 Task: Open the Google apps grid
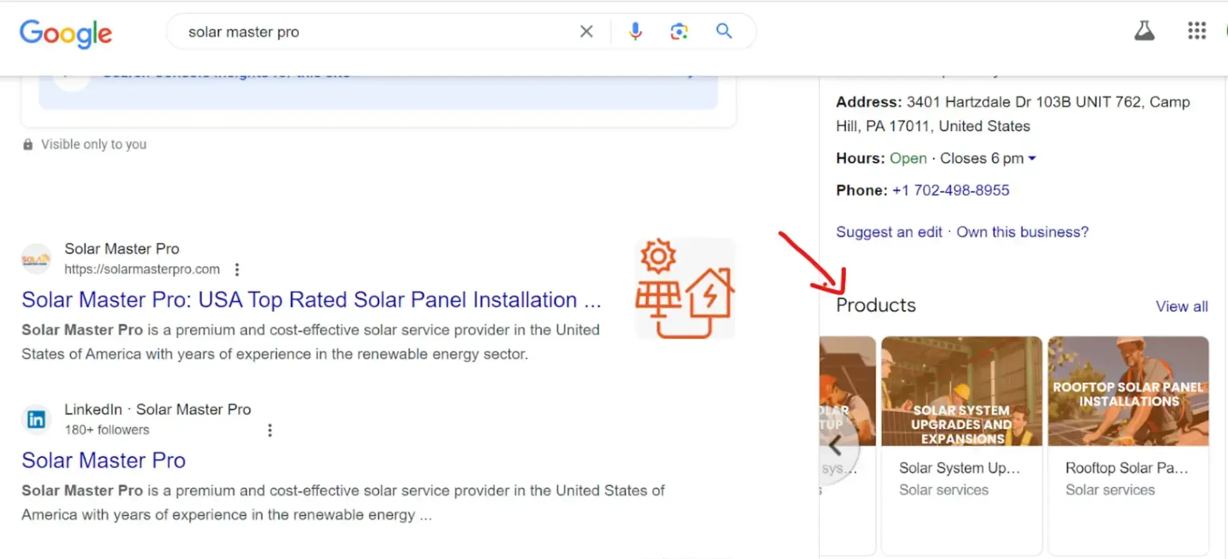click(x=1196, y=30)
